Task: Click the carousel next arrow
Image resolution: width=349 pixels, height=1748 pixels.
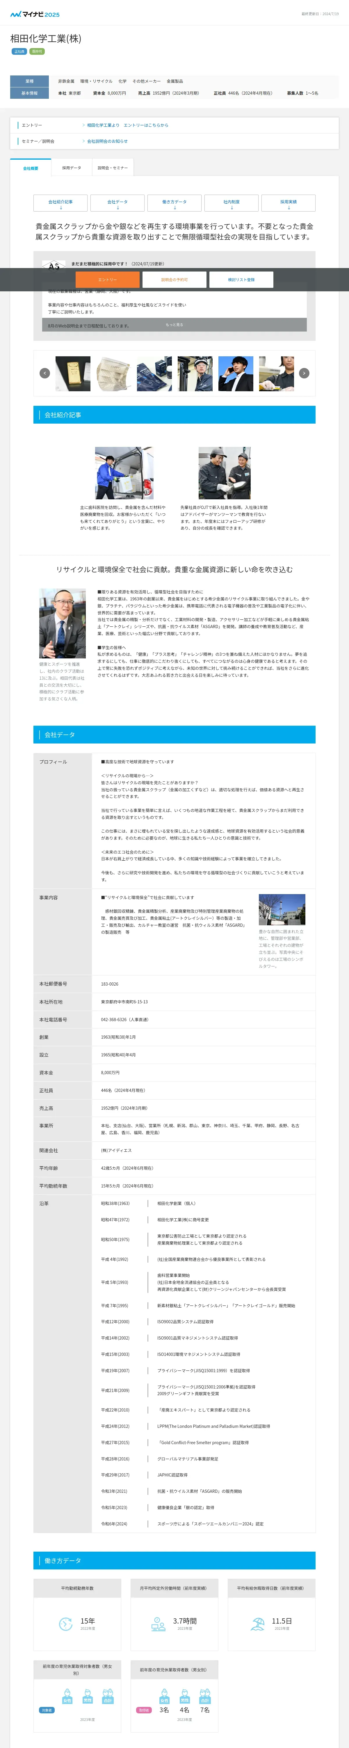Action: [304, 373]
